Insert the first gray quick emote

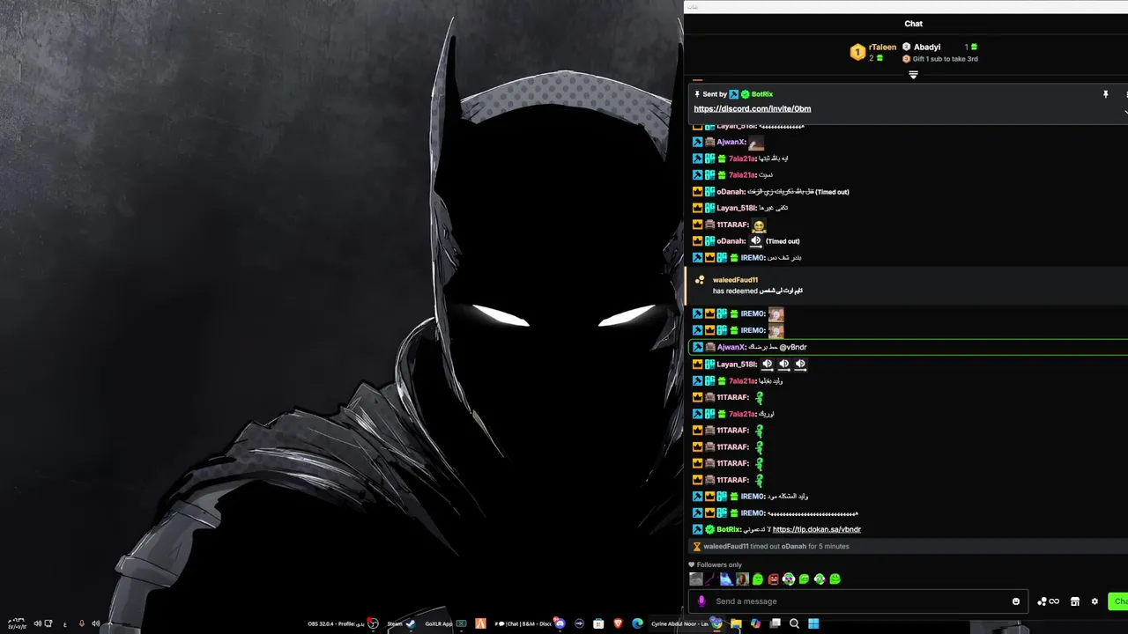point(696,579)
